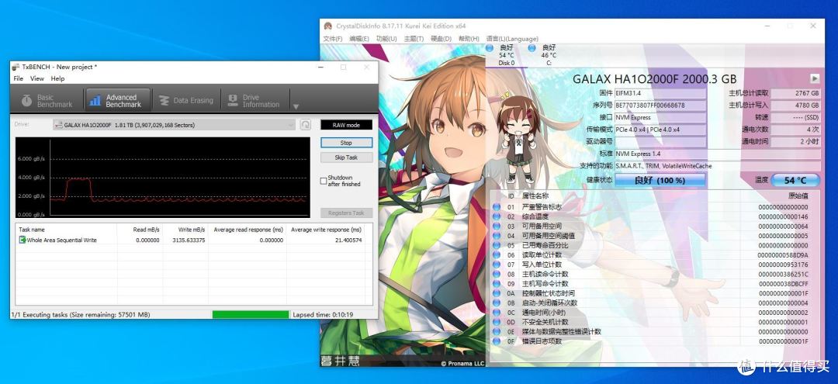Click the throughput graph in TxBENCH
838x384 pixels.
pos(162,178)
